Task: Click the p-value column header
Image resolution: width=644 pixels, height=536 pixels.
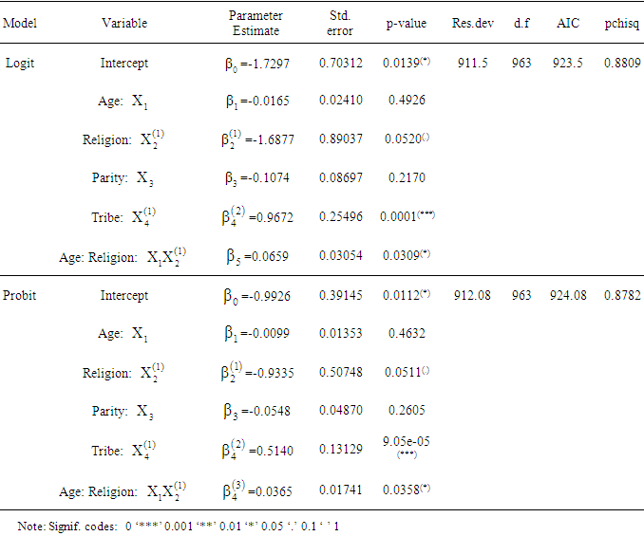Action: tap(405, 23)
